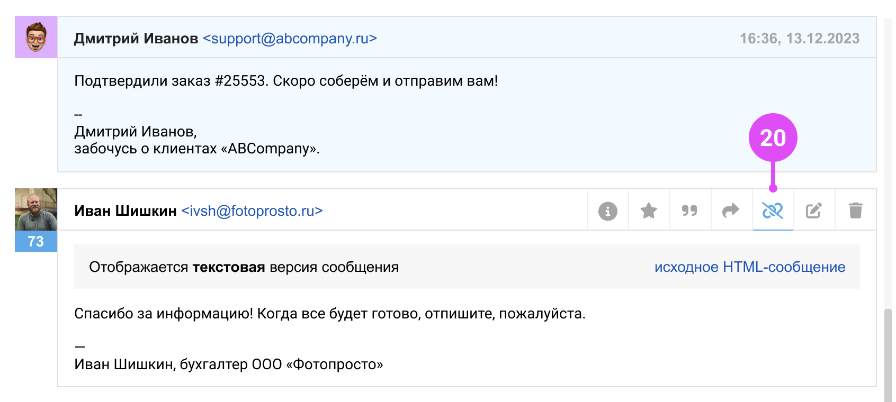
Task: Open the original HTML message link
Action: [749, 267]
